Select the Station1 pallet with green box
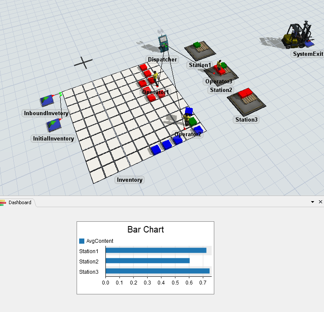 200,50
